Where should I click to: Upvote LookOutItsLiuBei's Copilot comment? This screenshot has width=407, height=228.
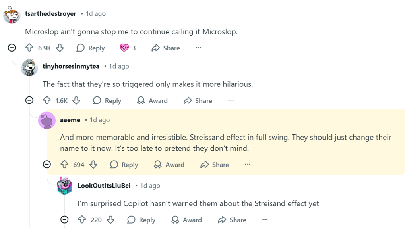[82, 220]
